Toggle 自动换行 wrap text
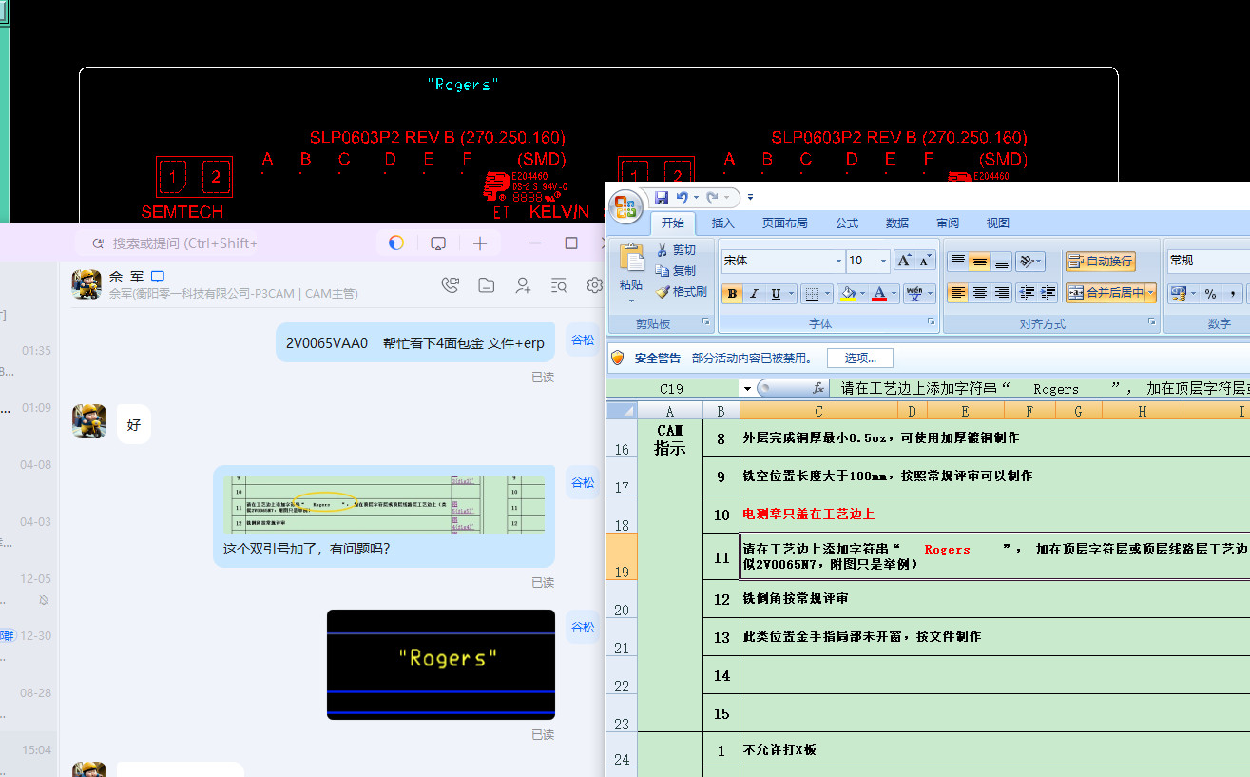 pos(1101,261)
